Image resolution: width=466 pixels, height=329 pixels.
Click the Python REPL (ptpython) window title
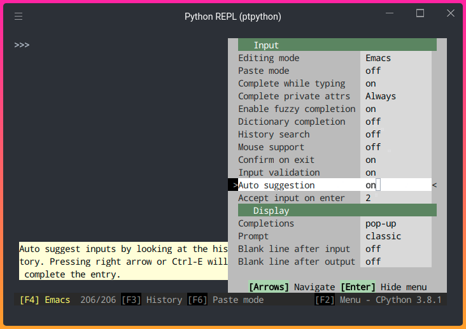[233, 17]
